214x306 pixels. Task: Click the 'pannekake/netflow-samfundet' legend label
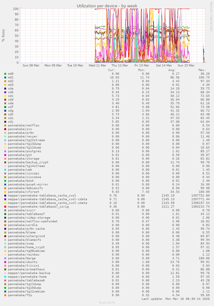pyautogui.click(x=33, y=221)
